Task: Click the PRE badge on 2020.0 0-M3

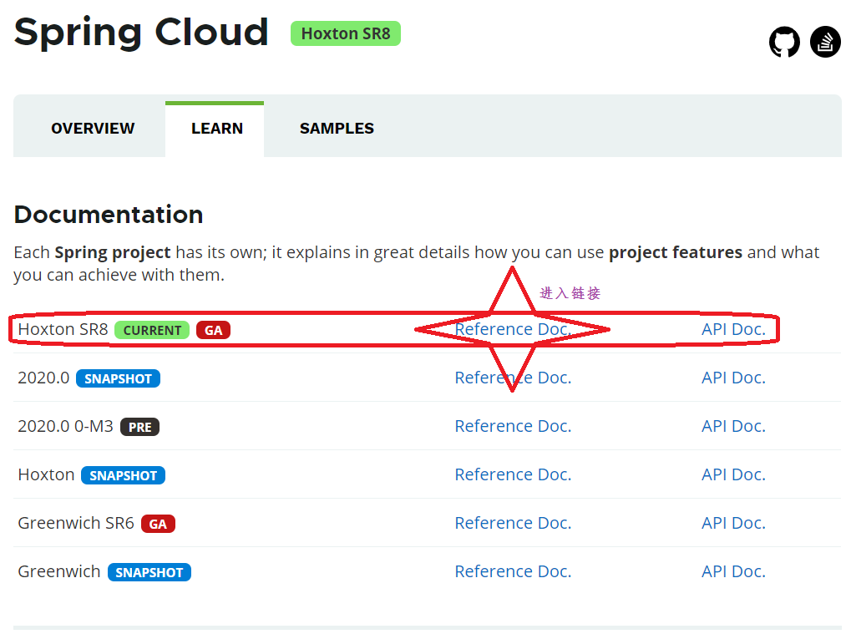Action: (139, 427)
